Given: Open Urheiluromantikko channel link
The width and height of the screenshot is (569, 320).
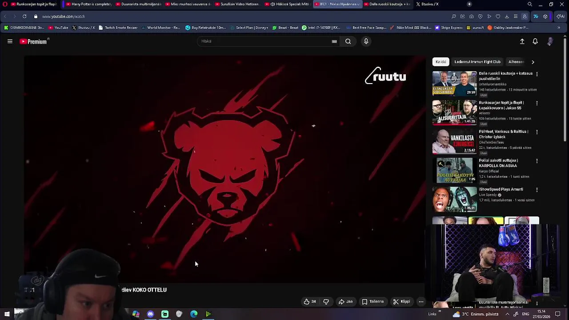Looking at the screenshot, I should 493,84.
